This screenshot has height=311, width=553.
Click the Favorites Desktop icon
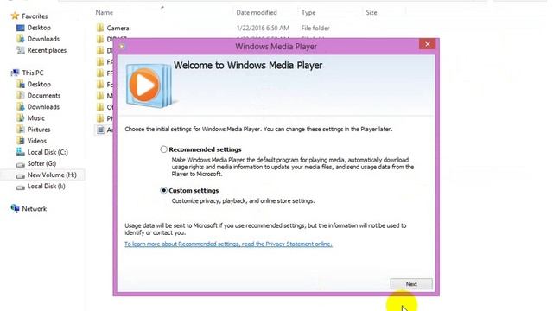pos(21,28)
